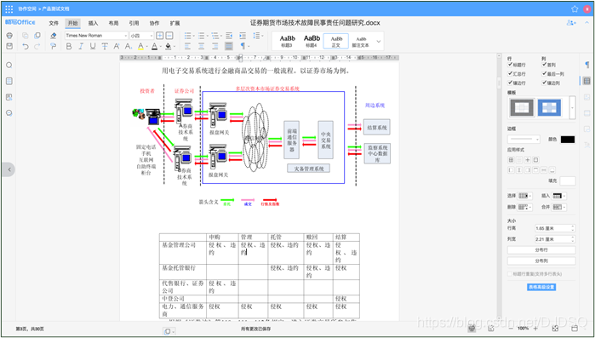Center align text
Image resolution: width=595 pixels, height=338 pixels.
point(202,46)
